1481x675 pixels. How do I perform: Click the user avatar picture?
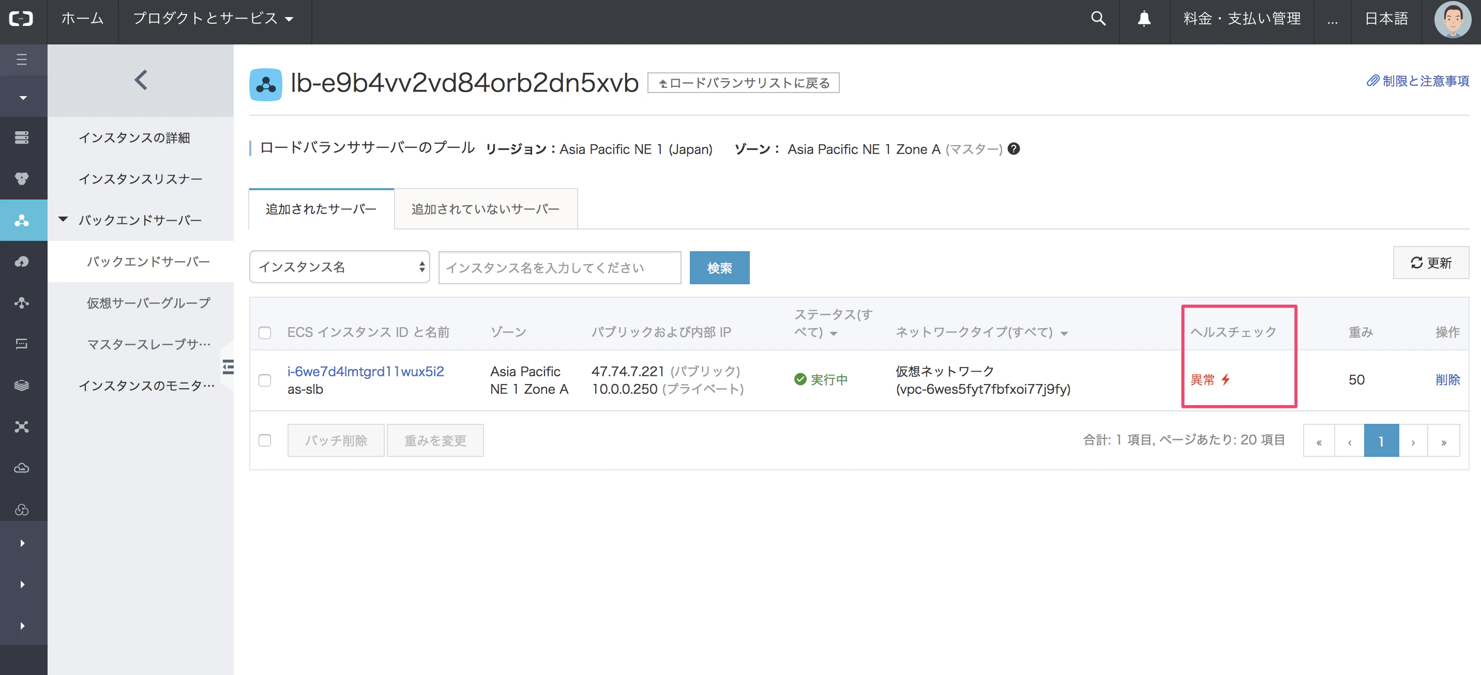[1452, 20]
